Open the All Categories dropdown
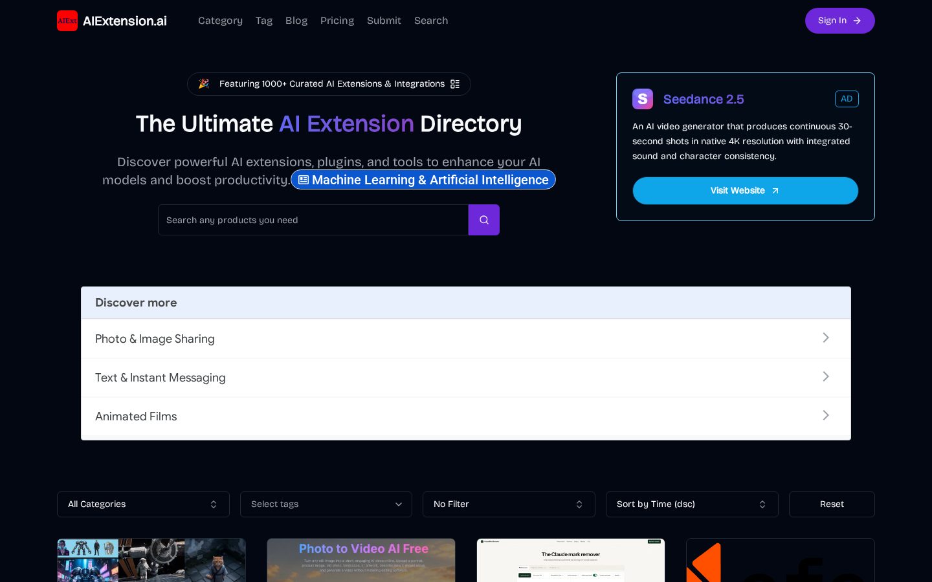This screenshot has height=582, width=932. coord(143,504)
